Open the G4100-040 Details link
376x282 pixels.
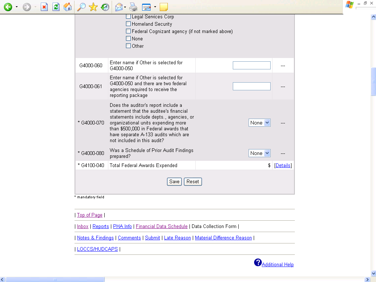click(x=283, y=166)
